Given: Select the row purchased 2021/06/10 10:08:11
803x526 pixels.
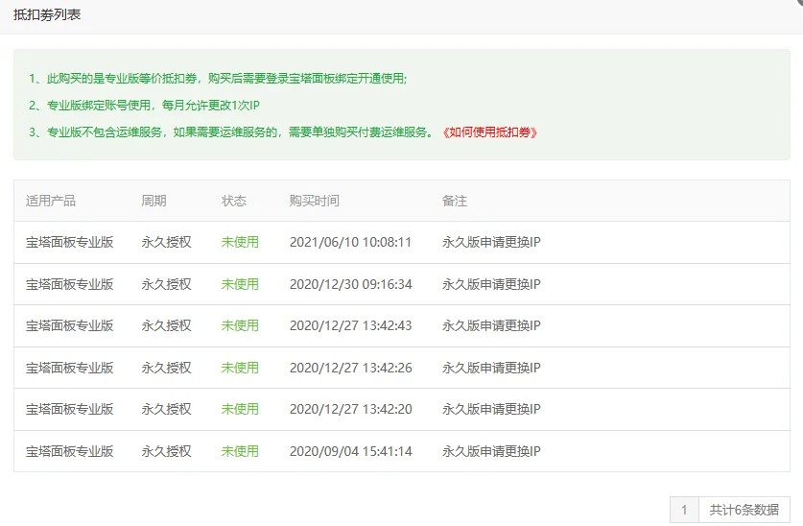Looking at the screenshot, I should 350,242.
